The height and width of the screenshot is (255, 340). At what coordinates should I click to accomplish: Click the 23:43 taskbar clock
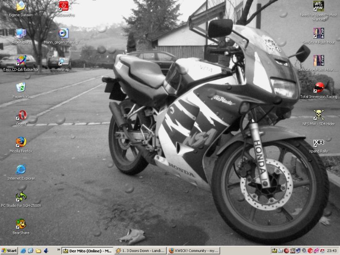coord(332,251)
